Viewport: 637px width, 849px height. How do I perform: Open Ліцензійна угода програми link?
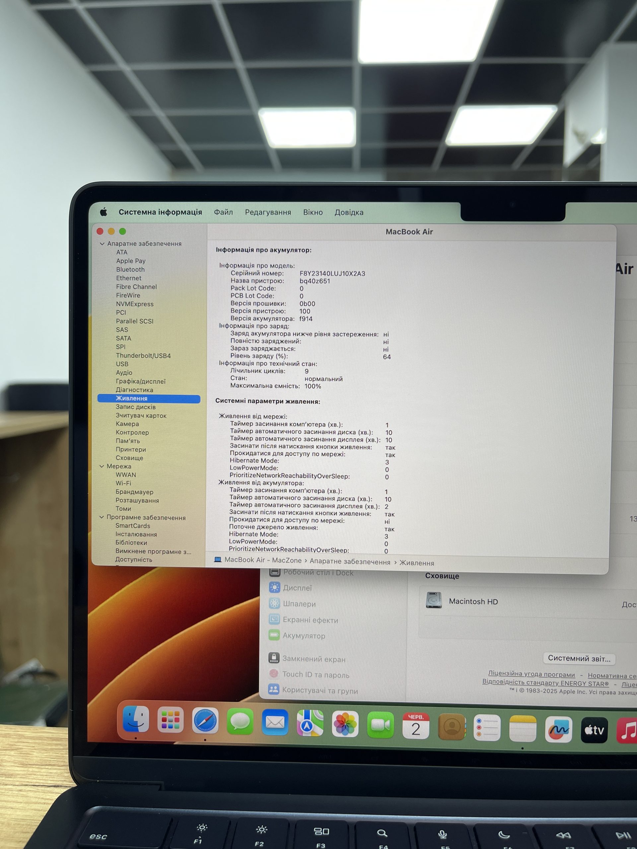point(531,674)
